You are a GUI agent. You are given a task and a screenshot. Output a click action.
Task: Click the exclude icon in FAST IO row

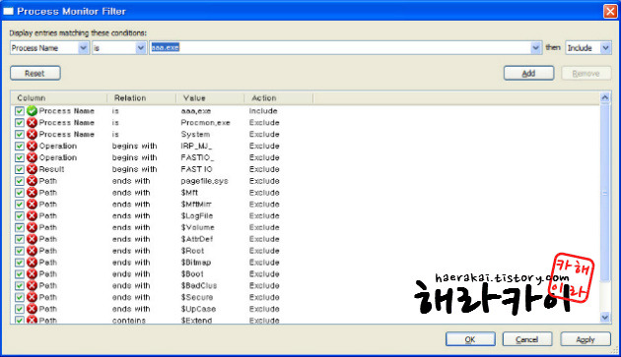[33, 169]
